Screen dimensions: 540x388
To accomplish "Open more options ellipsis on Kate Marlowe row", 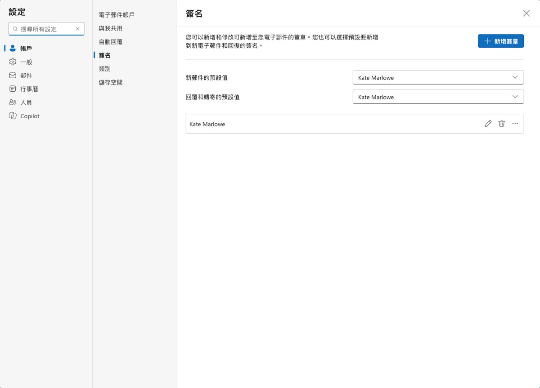I will point(515,124).
